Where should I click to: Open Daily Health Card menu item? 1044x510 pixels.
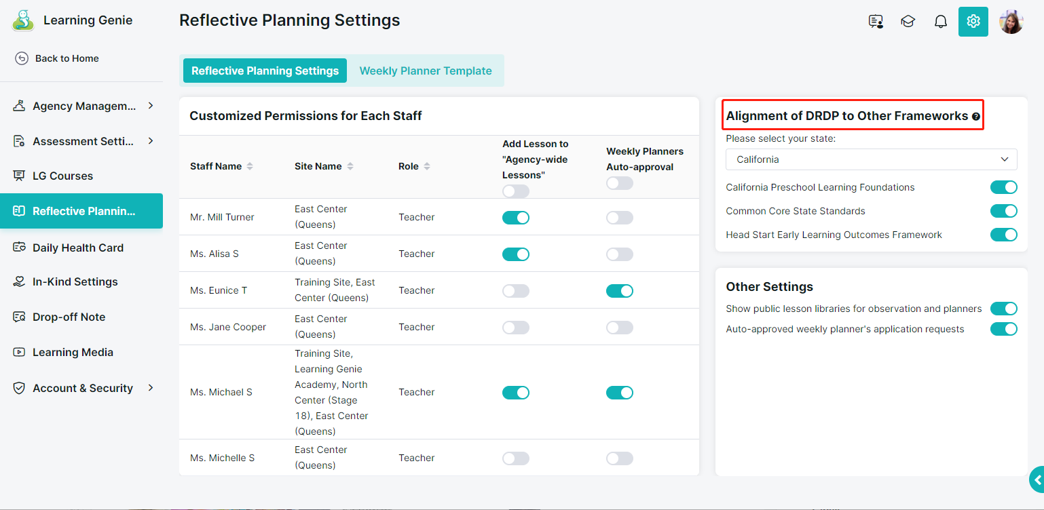[81, 248]
